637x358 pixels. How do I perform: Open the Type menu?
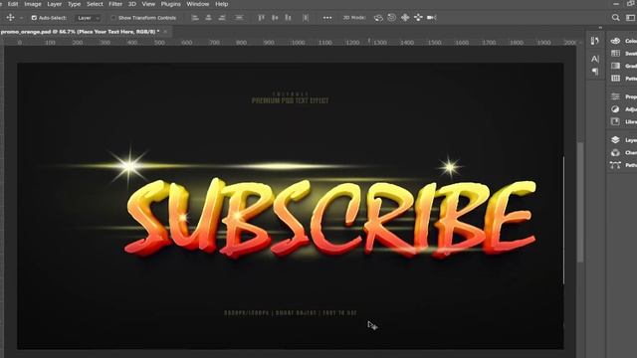[x=74, y=4]
